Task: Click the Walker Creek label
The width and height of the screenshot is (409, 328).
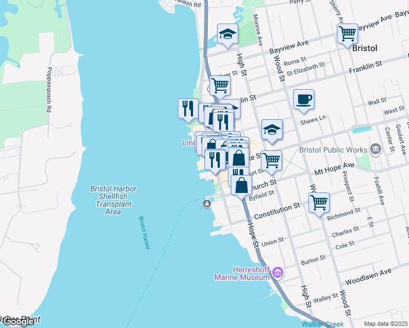Action: (323, 324)
